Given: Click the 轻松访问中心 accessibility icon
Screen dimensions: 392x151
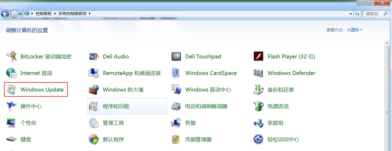Looking at the screenshot, I should [258, 139].
